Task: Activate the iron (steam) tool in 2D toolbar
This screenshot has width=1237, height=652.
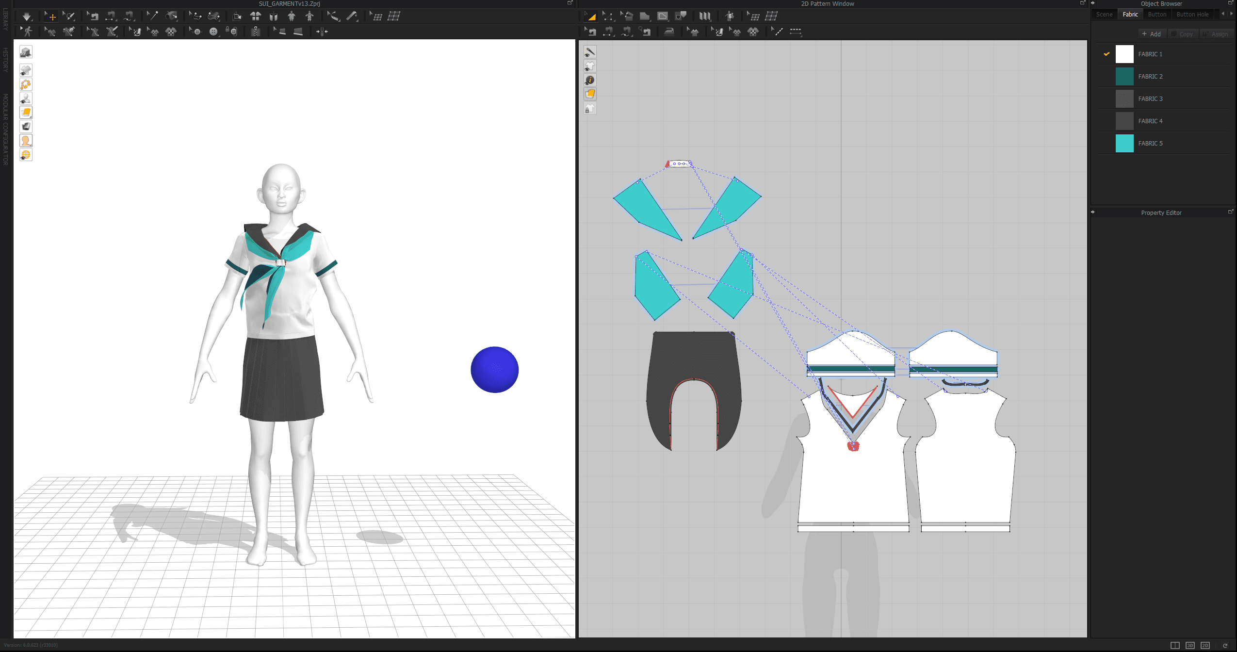Action: (x=669, y=32)
